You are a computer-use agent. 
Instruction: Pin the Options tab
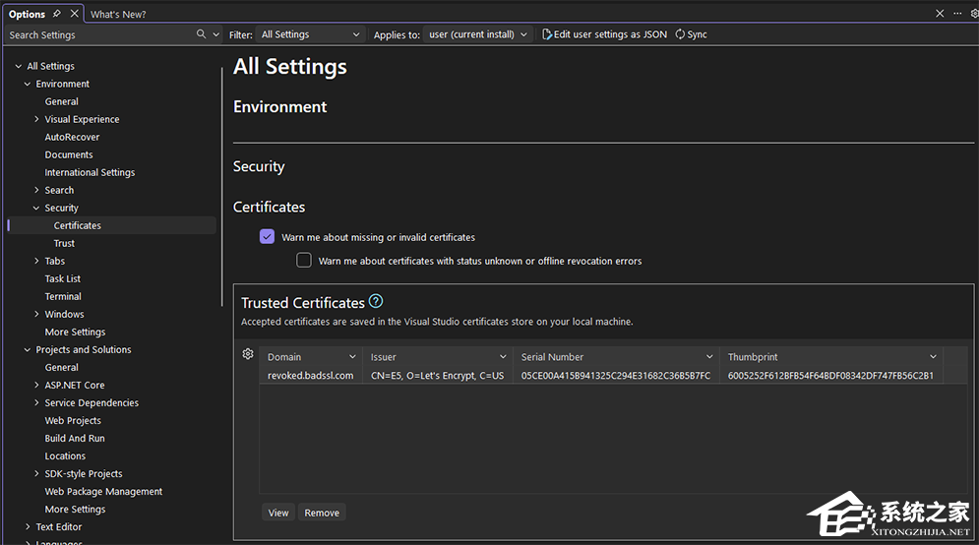pos(57,14)
